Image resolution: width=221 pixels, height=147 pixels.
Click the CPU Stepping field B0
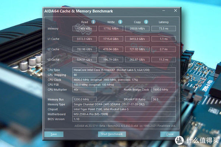124,75
